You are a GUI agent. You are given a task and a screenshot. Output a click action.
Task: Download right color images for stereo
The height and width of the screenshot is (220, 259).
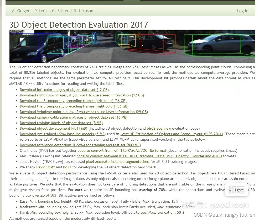(x=82, y=95)
